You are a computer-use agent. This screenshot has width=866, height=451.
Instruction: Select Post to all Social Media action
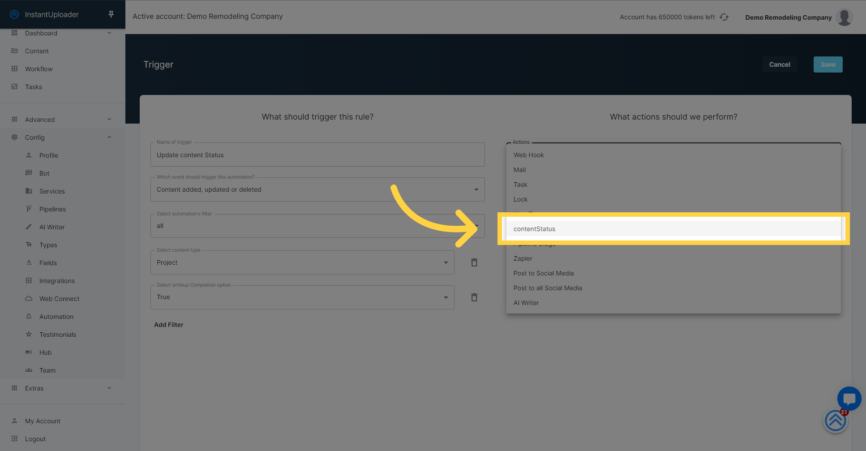(x=673, y=288)
